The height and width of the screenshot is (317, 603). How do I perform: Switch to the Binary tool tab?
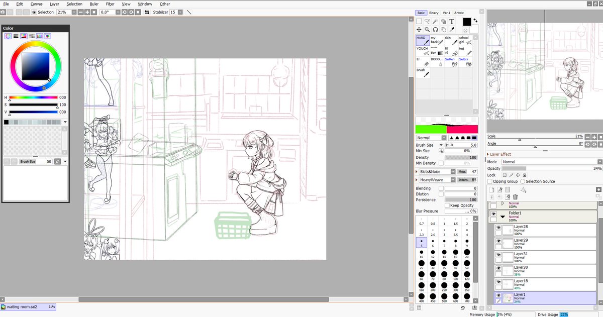[434, 13]
